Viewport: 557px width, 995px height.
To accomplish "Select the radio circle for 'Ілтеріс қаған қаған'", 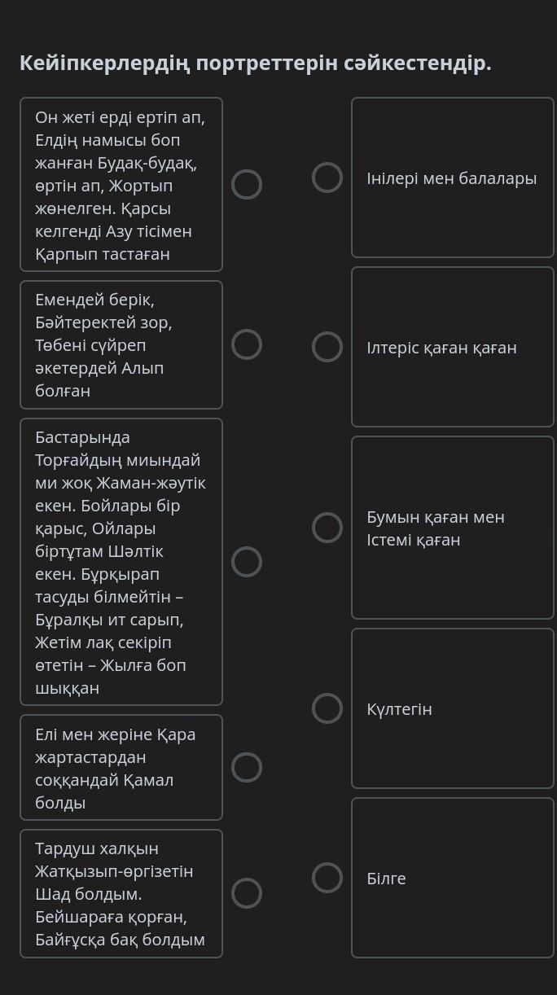I will tap(327, 347).
